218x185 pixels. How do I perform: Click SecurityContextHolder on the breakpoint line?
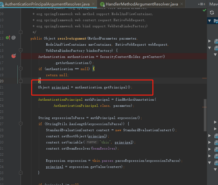click(x=120, y=57)
